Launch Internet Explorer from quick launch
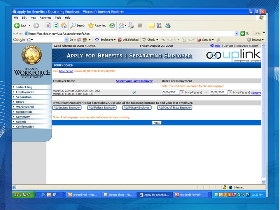The image size is (280, 210). pos(43,195)
